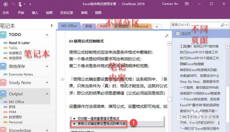
Task: Open page 工具|懒! 如何让PPT制作简
Action: (199, 46)
